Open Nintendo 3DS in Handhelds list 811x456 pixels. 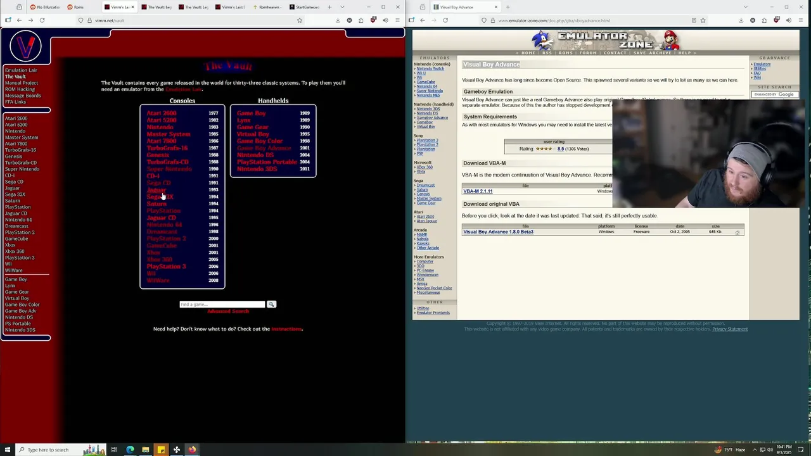(257, 169)
